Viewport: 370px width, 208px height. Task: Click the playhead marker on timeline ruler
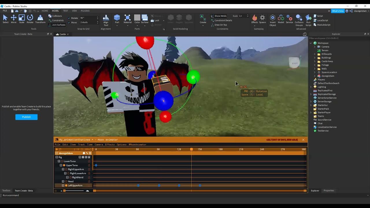[191, 149]
